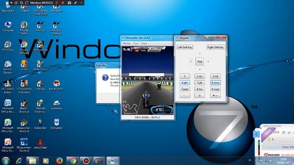Click Left Soft Key button
The height and width of the screenshot is (165, 294).
185,47
